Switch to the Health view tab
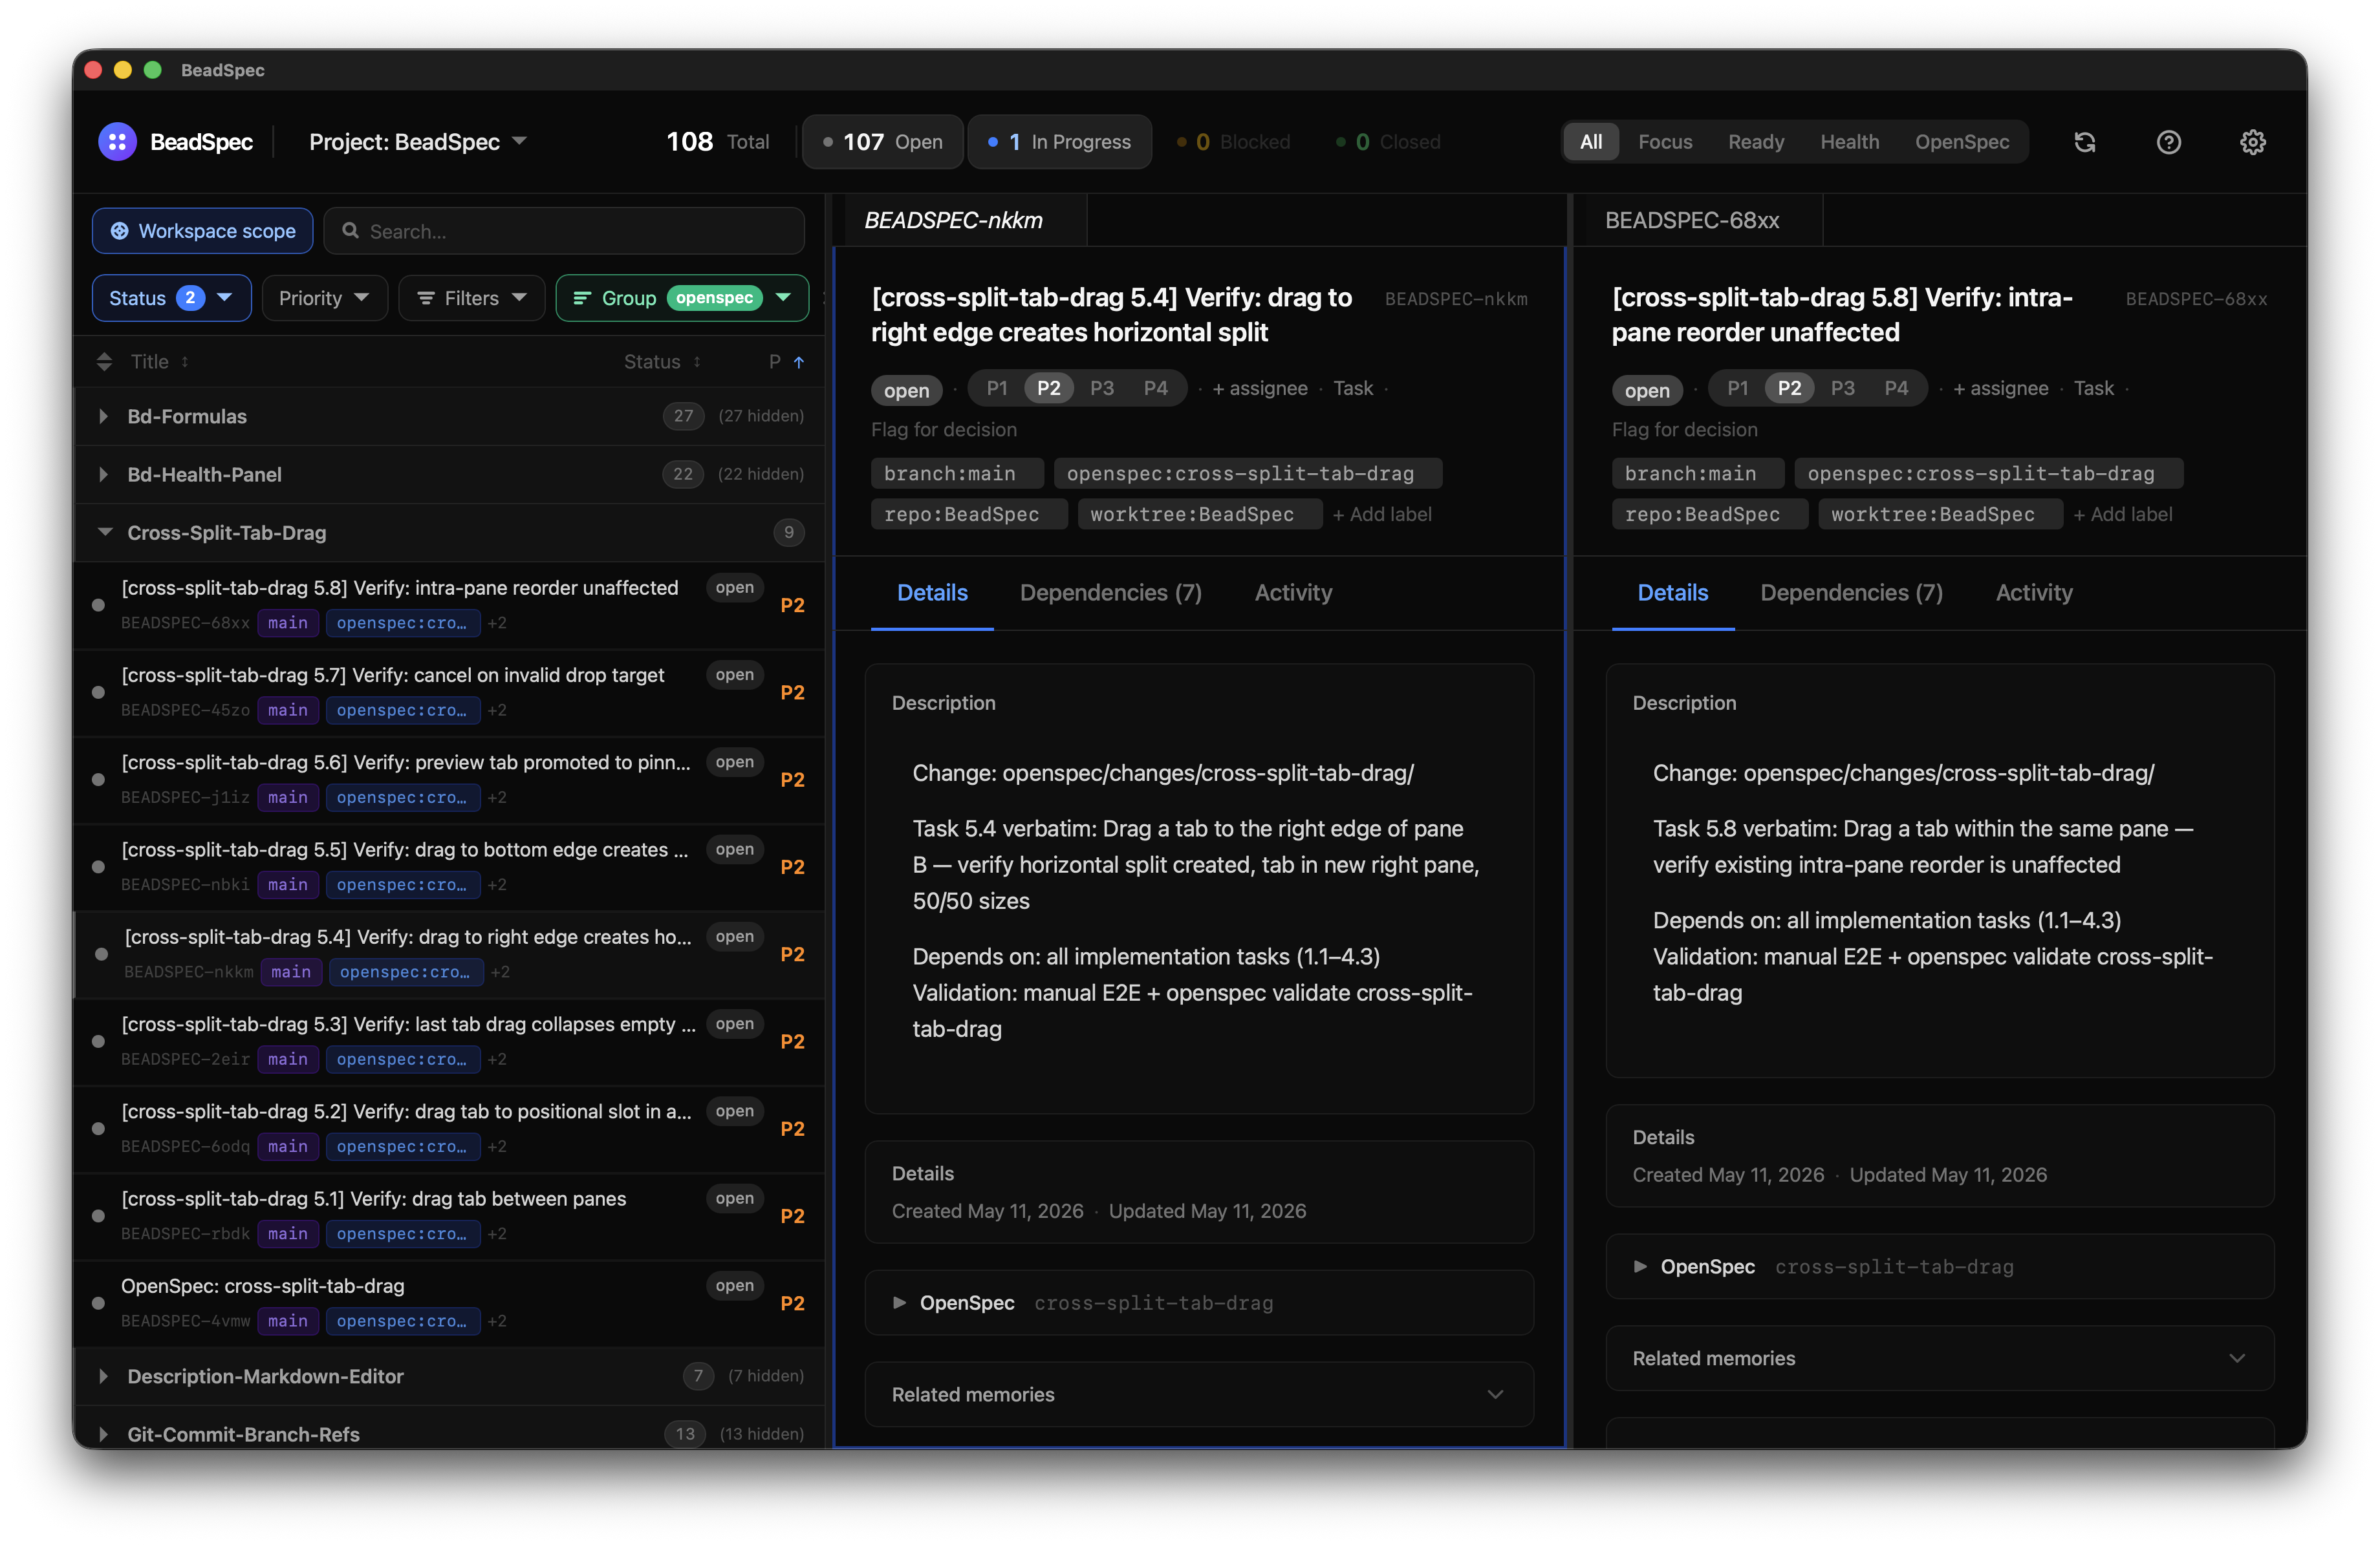Viewport: 2380px width, 1545px height. [x=1849, y=142]
